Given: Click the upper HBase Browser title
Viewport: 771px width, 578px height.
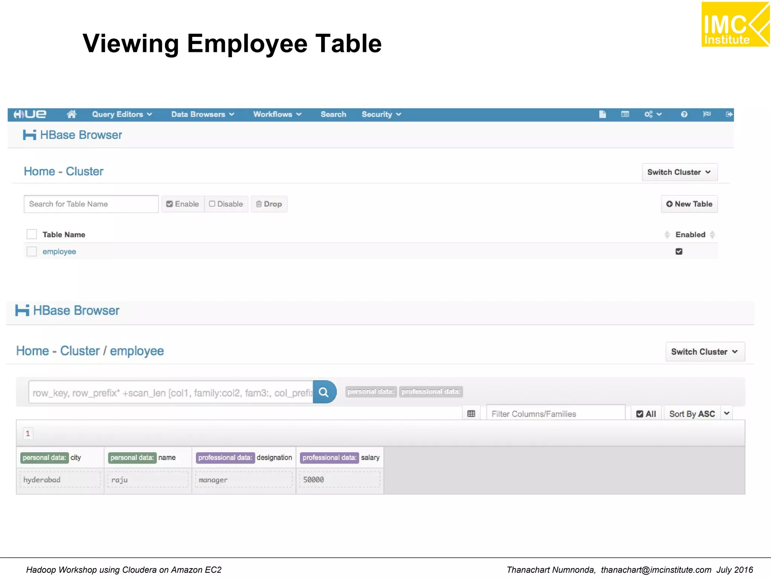Looking at the screenshot, I should (x=81, y=135).
